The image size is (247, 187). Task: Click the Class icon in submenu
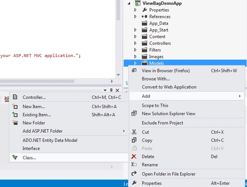tap(15, 157)
